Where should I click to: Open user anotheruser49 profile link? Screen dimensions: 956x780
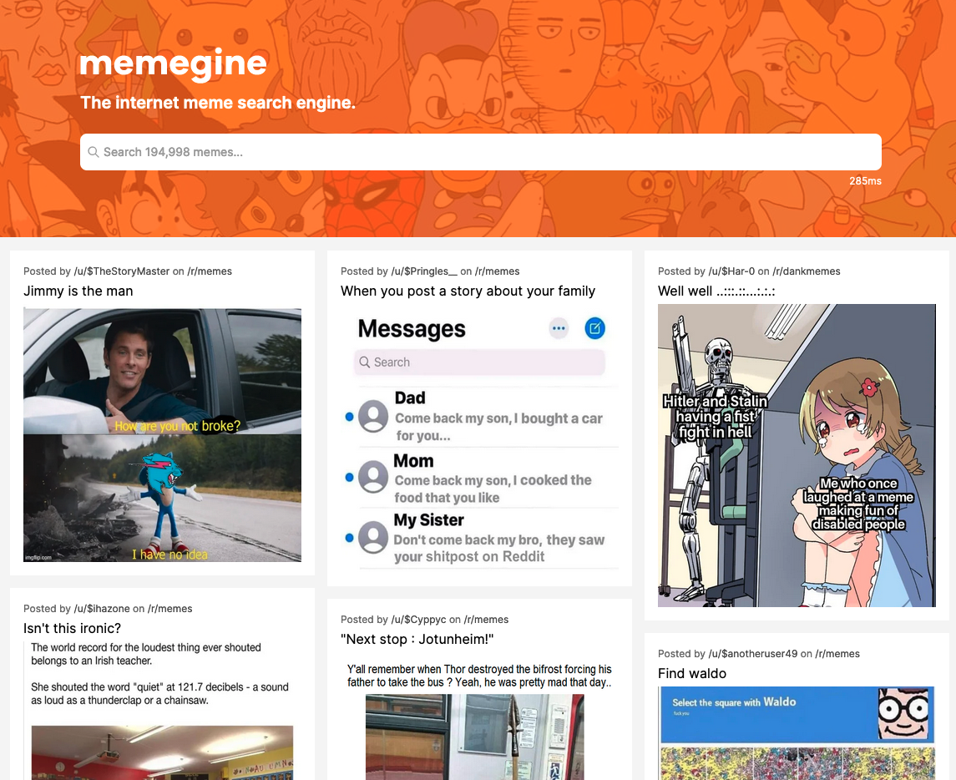(752, 654)
